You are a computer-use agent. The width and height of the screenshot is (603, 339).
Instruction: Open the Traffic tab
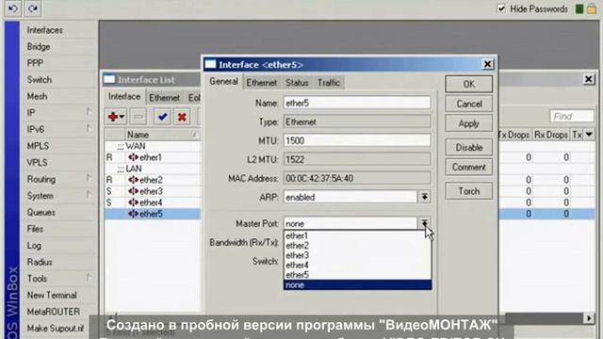pyautogui.click(x=329, y=83)
